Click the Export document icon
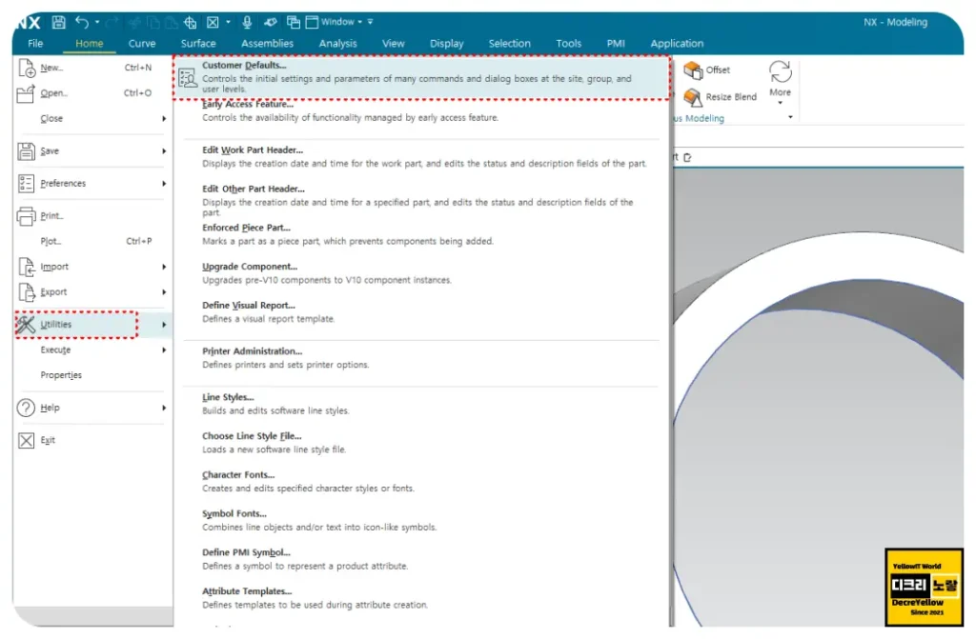Viewport: 976px width, 639px height. (x=26, y=291)
